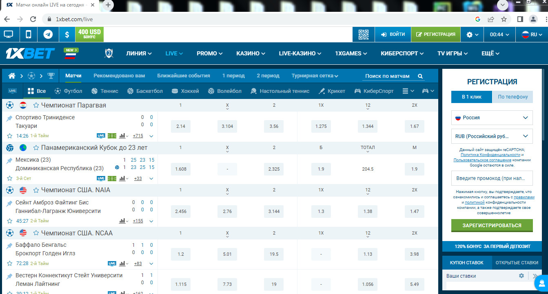Screen dimensions: 548x294
Task: Open the ЕЩЁ menu
Action: 490,53
